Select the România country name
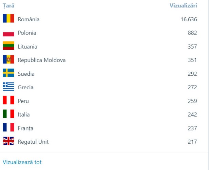This screenshot has width=209, height=170. tap(28, 19)
